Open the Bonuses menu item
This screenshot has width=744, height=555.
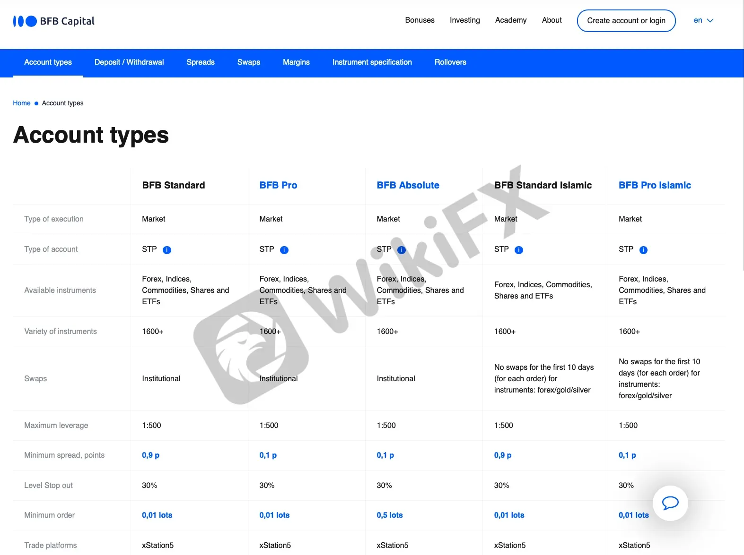(x=420, y=20)
